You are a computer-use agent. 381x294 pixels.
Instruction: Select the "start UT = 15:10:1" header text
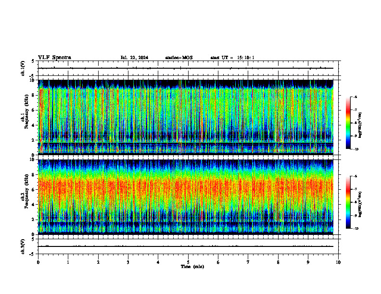pyautogui.click(x=232, y=58)
